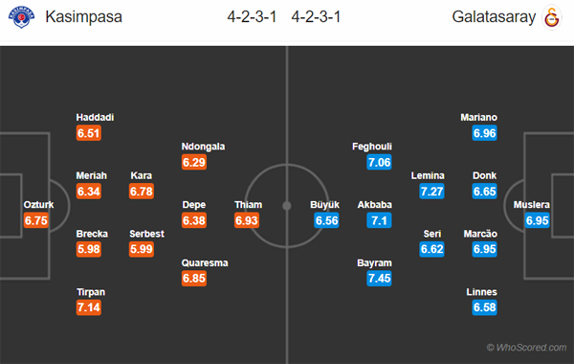Select Bayram's 7.45 rating badge
The height and width of the screenshot is (364, 574).
[x=379, y=278]
